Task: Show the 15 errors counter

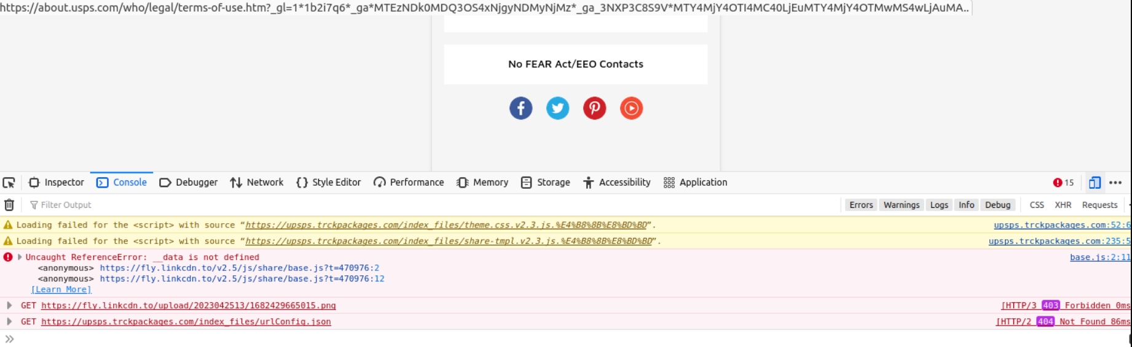Action: (x=1063, y=183)
